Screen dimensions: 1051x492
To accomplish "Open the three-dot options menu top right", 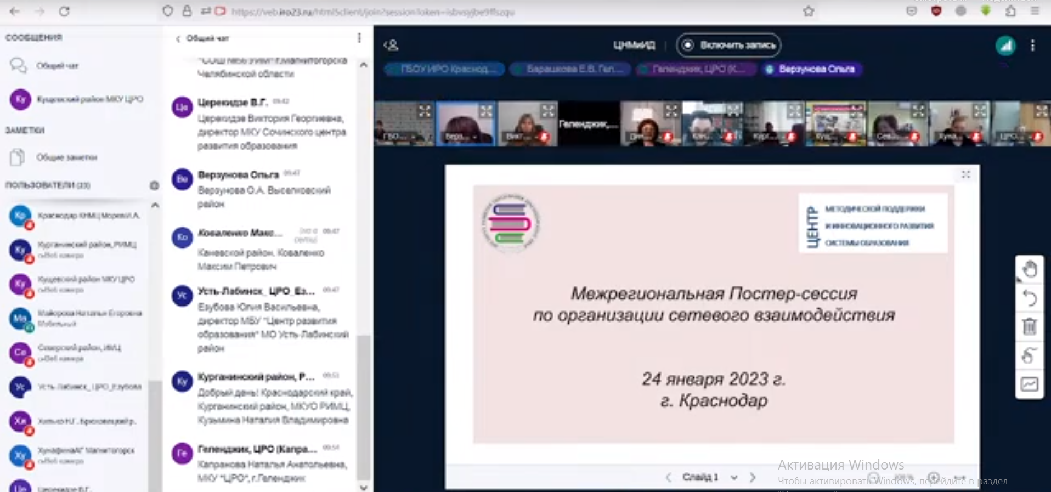I will click(1032, 46).
